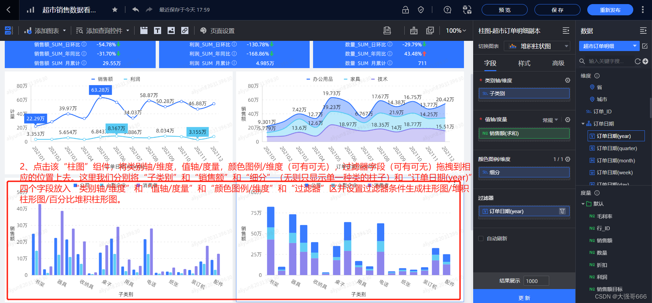Image resolution: width=652 pixels, height=303 pixels.
Task: Open settings gear for 类别轴/维度
Action: point(568,80)
